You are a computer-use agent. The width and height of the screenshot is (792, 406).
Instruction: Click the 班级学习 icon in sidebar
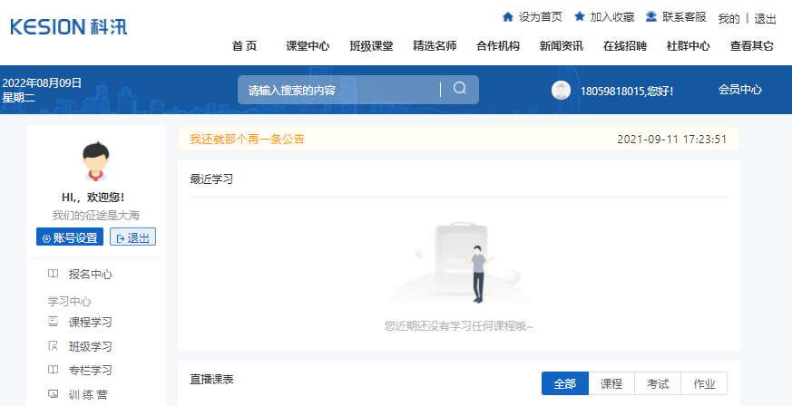point(54,346)
